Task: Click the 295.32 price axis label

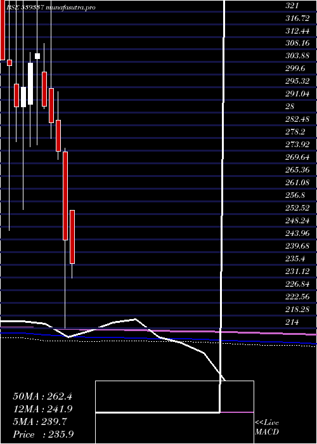Action: [297, 82]
